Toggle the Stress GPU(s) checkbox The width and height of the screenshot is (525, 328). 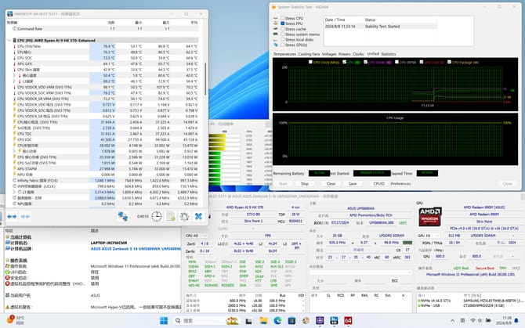(x=282, y=45)
